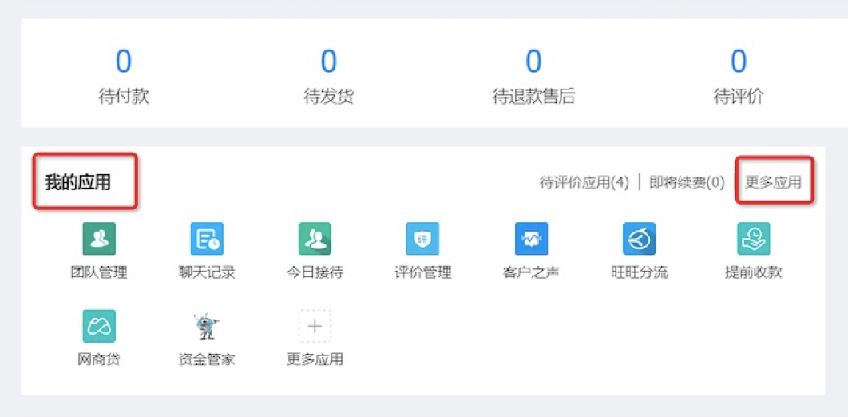
Task: Click the 更多应用 link in header
Action: (774, 182)
